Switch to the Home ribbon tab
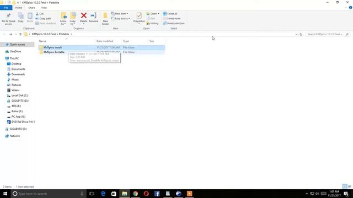 (19, 8)
